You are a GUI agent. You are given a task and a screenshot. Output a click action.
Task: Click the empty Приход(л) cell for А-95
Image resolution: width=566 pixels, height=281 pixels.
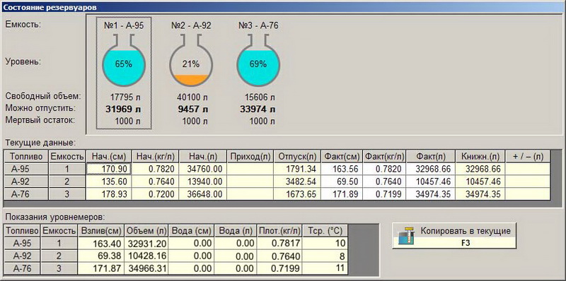coord(250,169)
